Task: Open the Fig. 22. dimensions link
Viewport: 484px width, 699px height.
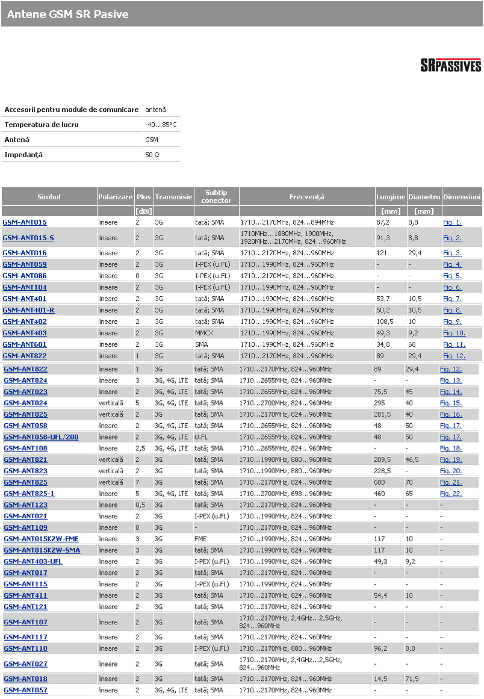Action: pos(450,494)
